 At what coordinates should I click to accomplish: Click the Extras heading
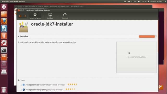coord(21,80)
